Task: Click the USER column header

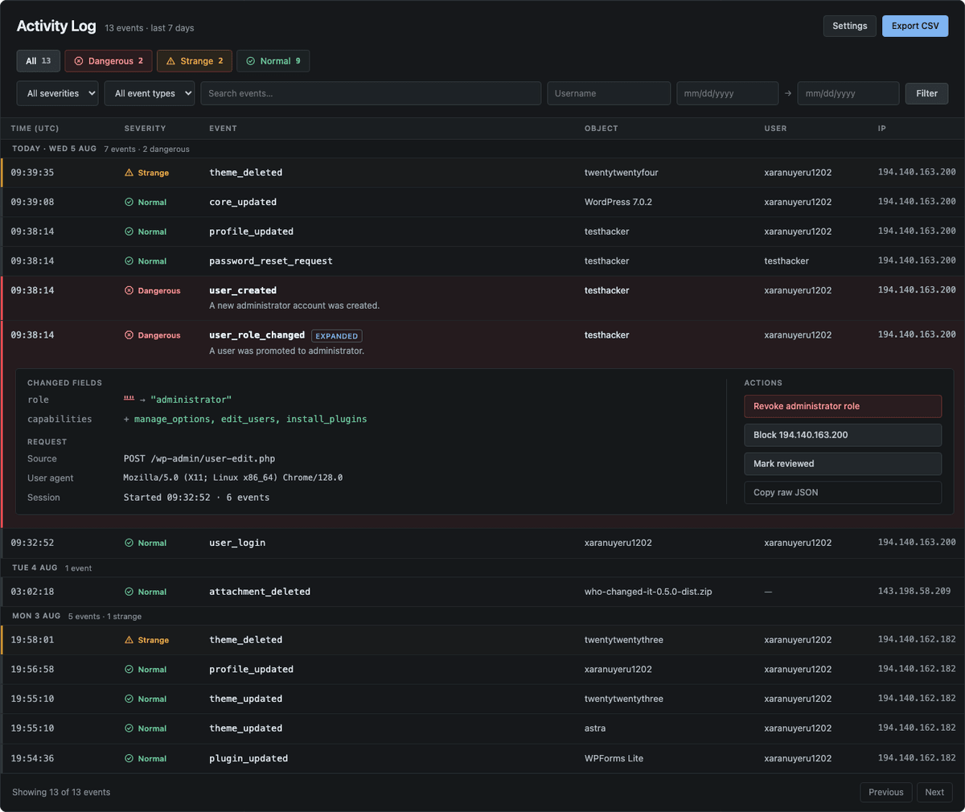Action: pyautogui.click(x=775, y=129)
